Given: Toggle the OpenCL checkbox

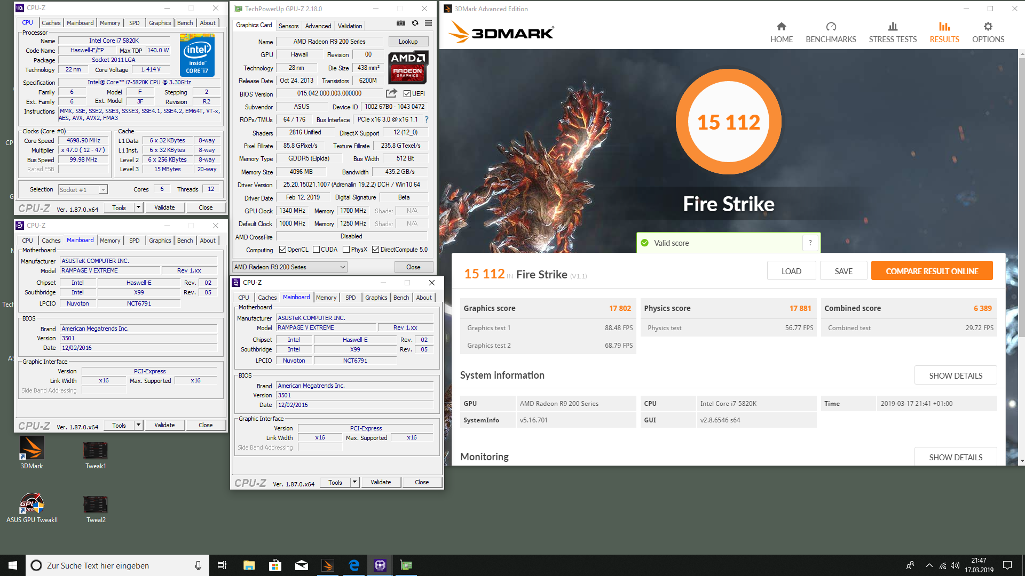Looking at the screenshot, I should (283, 250).
